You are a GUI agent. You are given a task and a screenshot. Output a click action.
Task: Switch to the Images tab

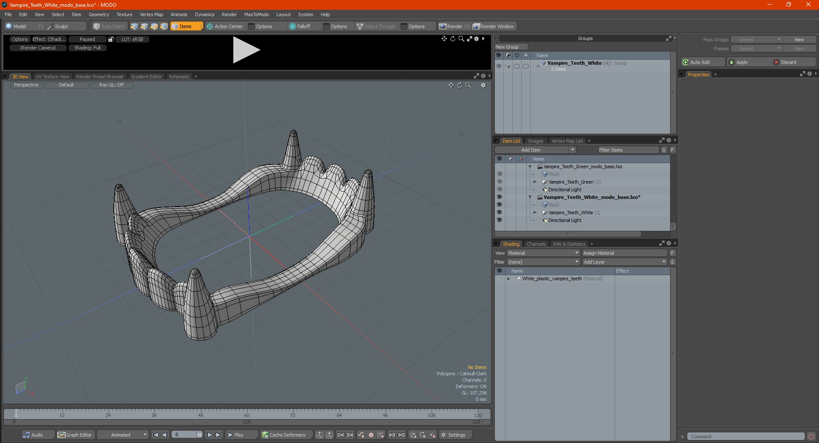pos(535,141)
